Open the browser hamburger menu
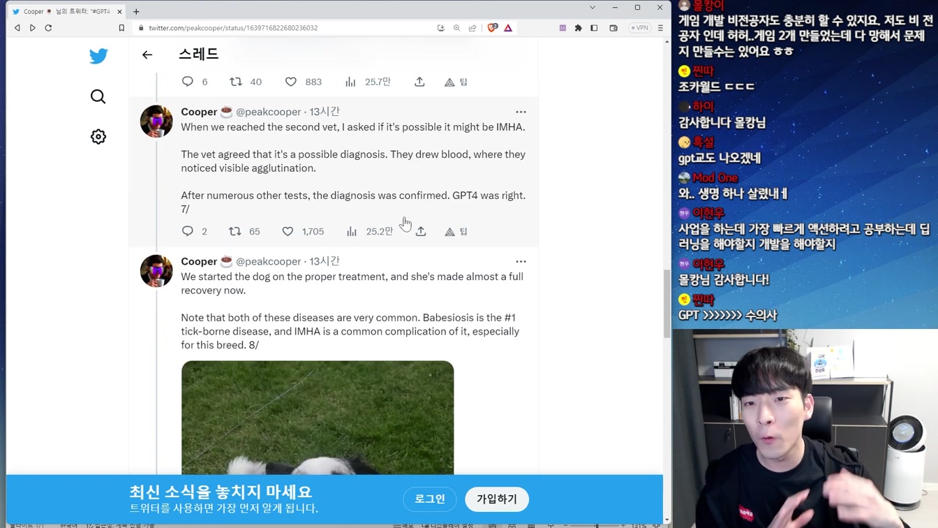938x528 pixels. (x=660, y=28)
